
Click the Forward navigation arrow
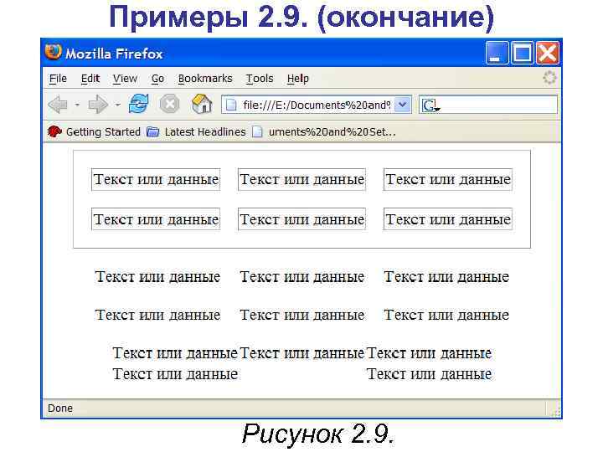(x=98, y=104)
